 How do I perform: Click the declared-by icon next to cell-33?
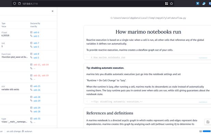[31, 119]
